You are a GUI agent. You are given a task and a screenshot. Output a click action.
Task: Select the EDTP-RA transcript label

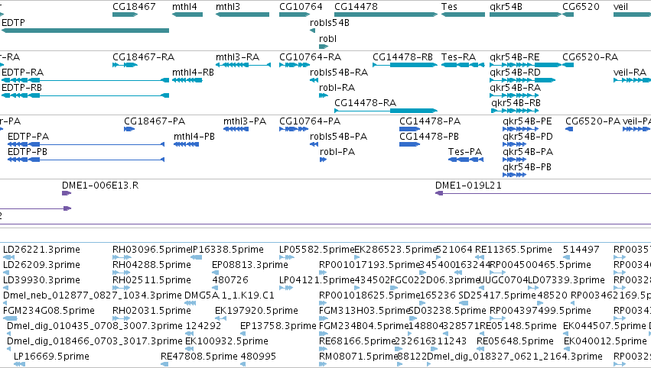pyautogui.click(x=22, y=72)
